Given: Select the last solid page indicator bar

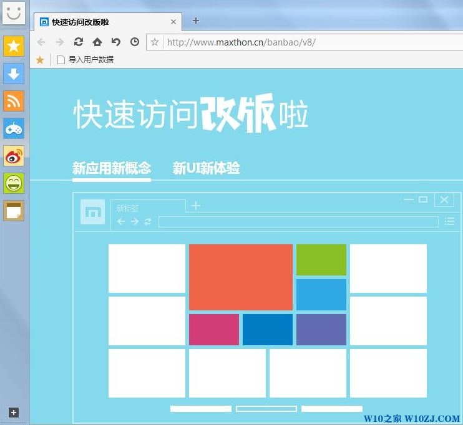Looking at the screenshot, I should click(331, 408).
